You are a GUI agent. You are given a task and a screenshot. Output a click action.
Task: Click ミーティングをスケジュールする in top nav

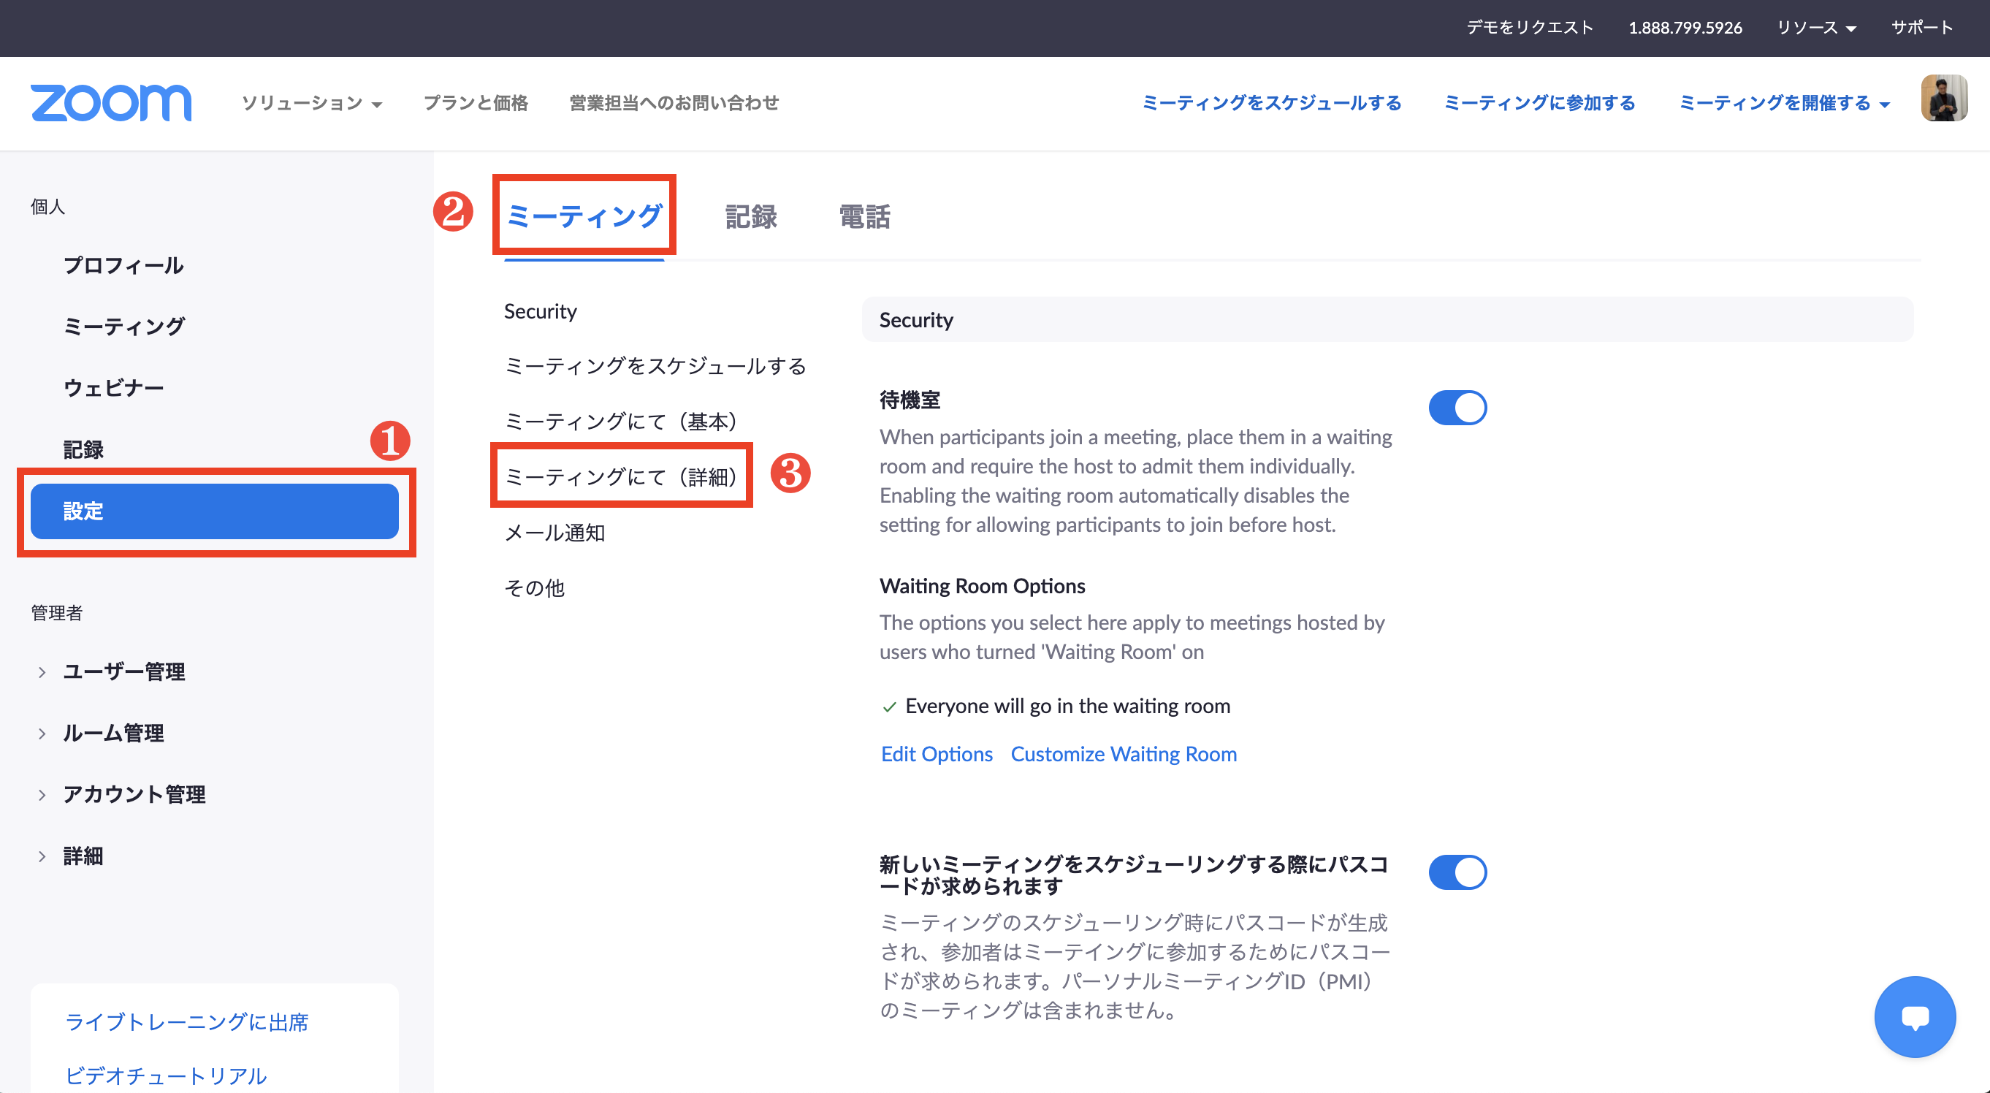point(1272,103)
